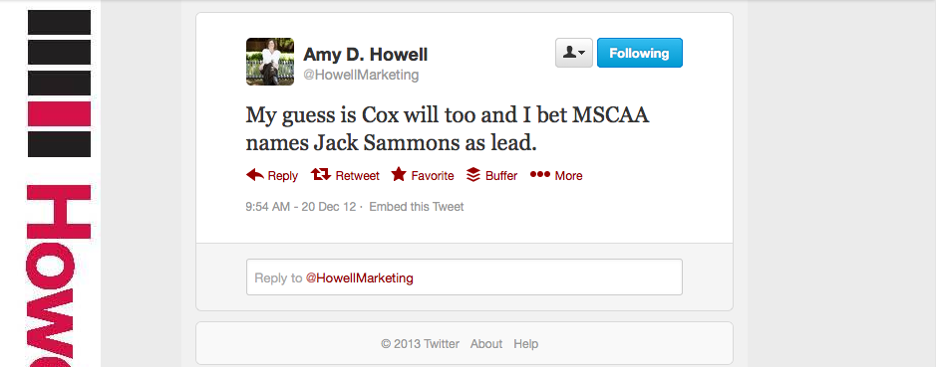
Task: Click the @HowellMarketing handle under the name
Action: click(x=361, y=75)
